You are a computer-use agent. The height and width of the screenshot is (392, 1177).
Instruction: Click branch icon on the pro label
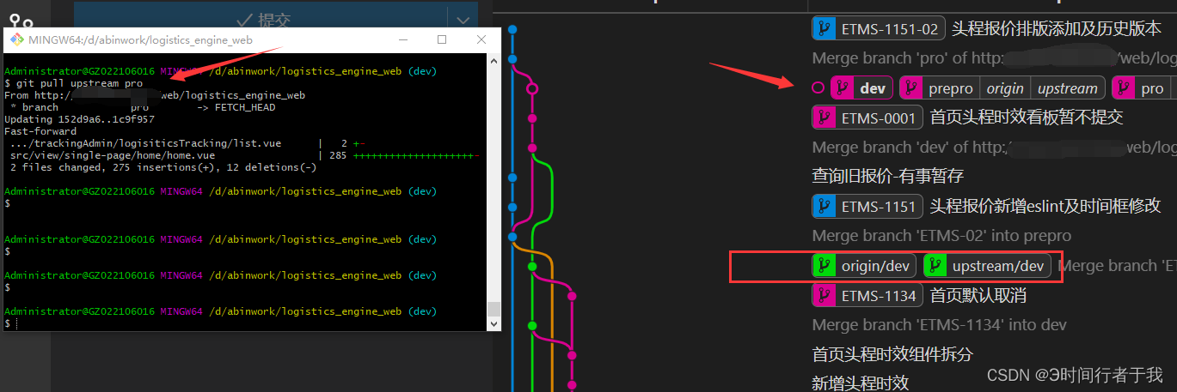1123,87
